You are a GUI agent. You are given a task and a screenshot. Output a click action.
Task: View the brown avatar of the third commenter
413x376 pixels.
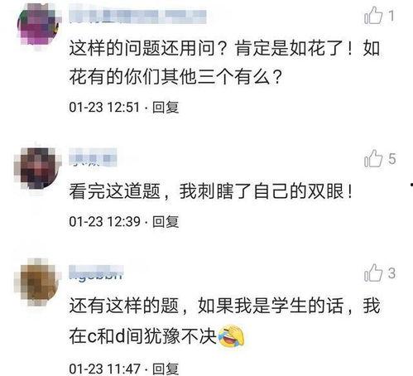click(36, 282)
